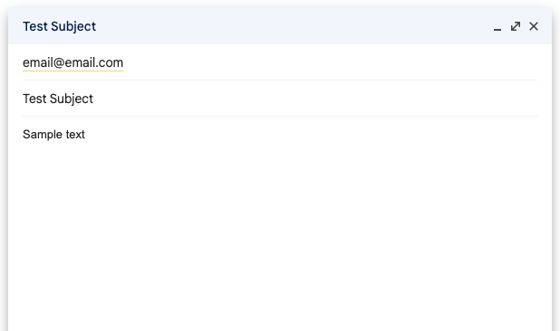Select the email@email.com recipient
The width and height of the screenshot is (560, 331).
click(x=72, y=62)
